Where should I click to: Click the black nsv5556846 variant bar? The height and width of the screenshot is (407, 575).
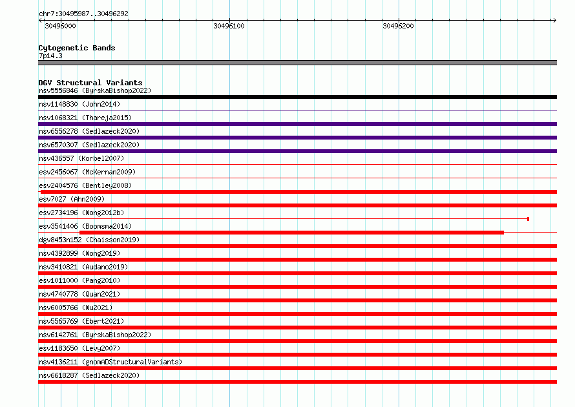tap(297, 97)
